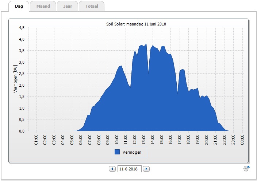257x181 pixels.
Task: Click the 15:00 time axis label
Action: click(x=162, y=139)
